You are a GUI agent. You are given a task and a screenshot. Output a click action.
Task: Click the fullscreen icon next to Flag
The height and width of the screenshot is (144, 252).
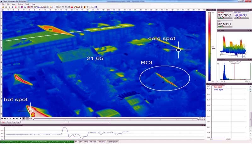[x=96, y=7]
